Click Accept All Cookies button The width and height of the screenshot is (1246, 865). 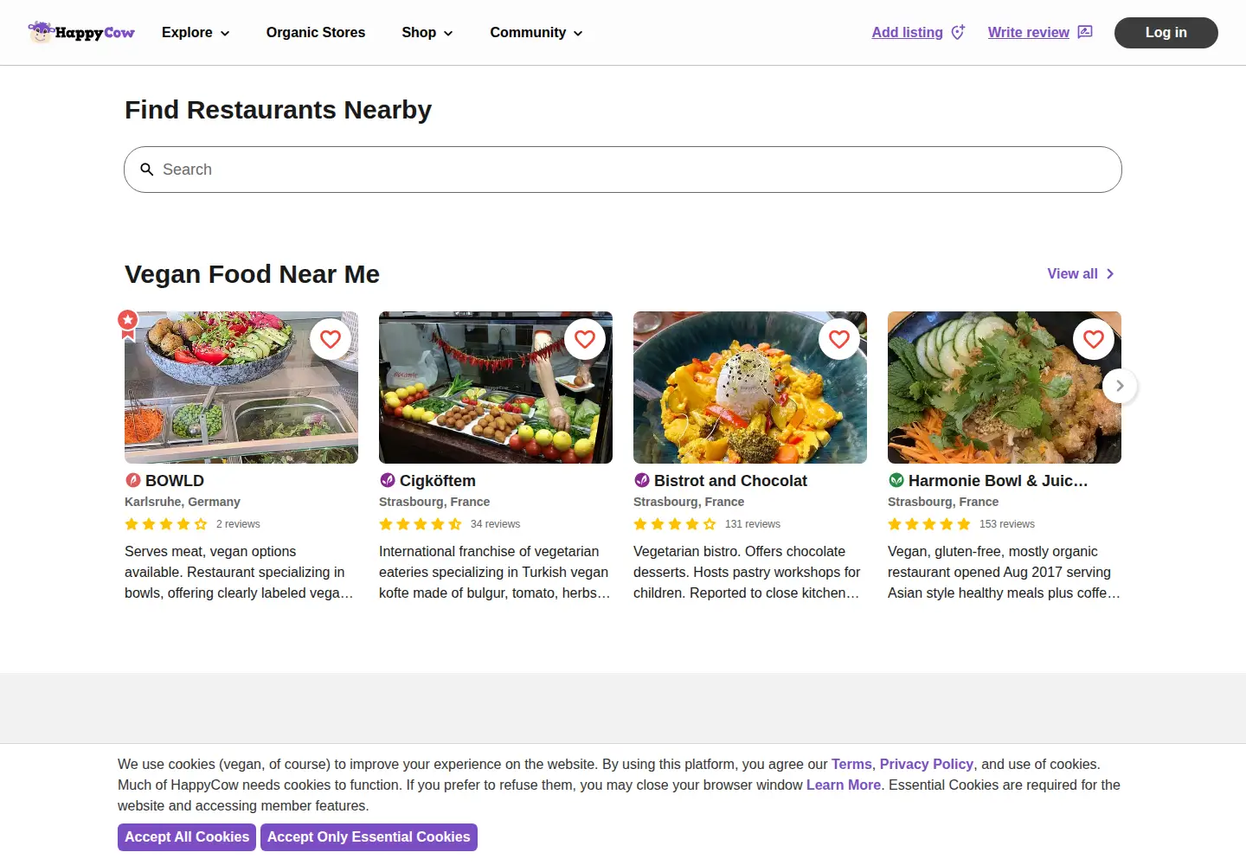coord(187,837)
